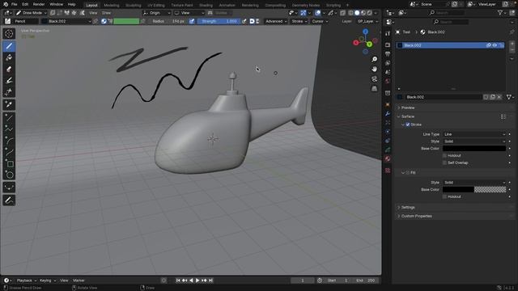The height and width of the screenshot is (291, 518).
Task: Pin the properties editor context
Action: pyautogui.click(x=512, y=32)
